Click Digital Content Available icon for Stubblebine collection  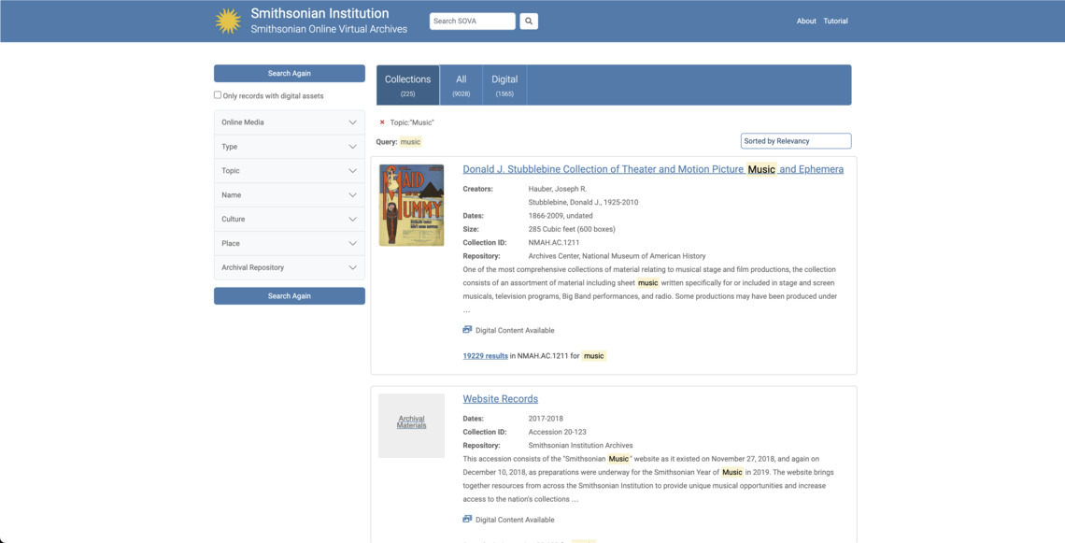tap(467, 329)
